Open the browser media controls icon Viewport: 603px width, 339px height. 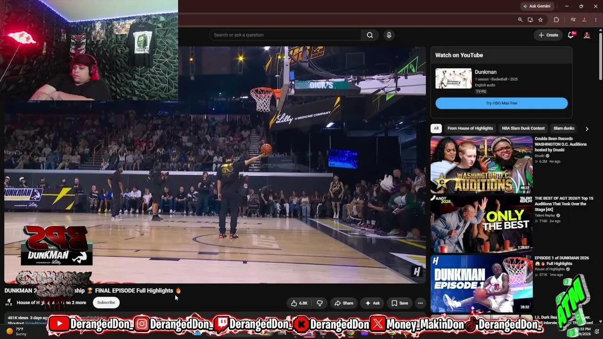click(x=573, y=20)
